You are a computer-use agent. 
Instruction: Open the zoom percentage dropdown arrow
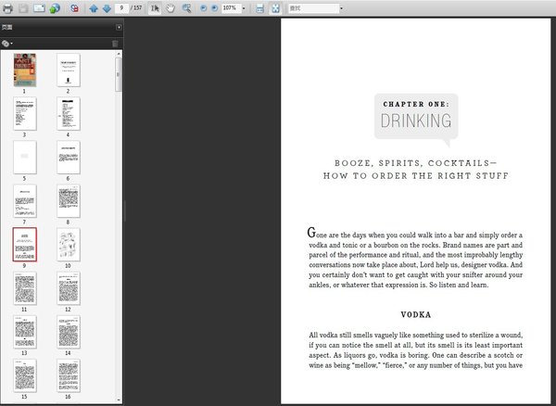point(244,8)
